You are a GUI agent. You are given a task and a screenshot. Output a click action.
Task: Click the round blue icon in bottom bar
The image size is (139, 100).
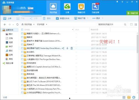[x=134, y=97]
